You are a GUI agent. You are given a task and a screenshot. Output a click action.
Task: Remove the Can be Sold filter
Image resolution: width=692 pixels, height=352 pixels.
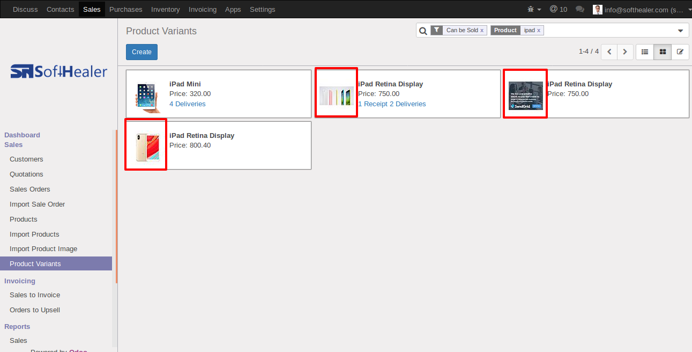click(x=481, y=31)
